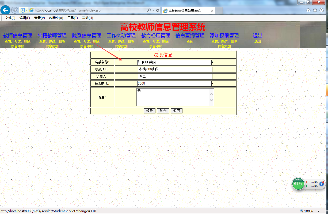Screen dimensions: 328x214
Task: Click the 修改 button
Action: [x=150, y=111]
